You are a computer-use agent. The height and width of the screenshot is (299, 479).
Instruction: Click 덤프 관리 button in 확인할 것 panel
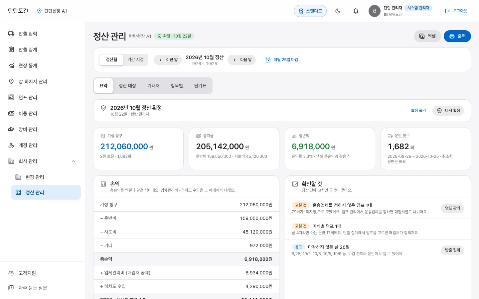(452, 208)
